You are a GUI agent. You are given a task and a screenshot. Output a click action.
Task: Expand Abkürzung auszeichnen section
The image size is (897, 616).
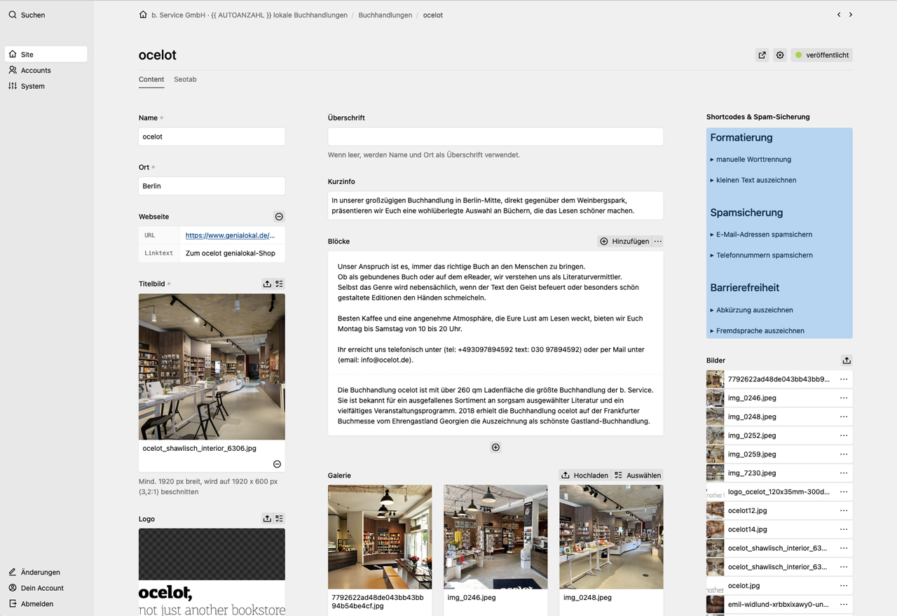point(751,310)
